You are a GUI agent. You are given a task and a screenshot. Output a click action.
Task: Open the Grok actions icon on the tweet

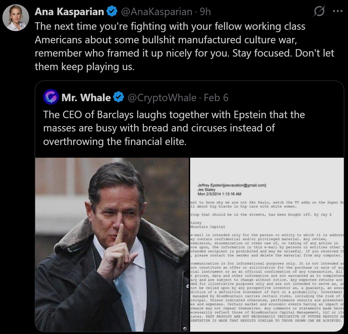[x=319, y=11]
